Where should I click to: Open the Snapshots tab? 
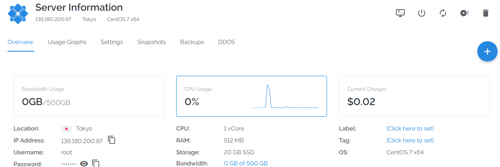point(152,42)
